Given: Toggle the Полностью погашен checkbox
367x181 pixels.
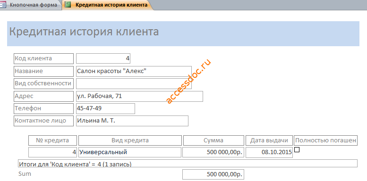Looking at the screenshot, I should (x=297, y=150).
